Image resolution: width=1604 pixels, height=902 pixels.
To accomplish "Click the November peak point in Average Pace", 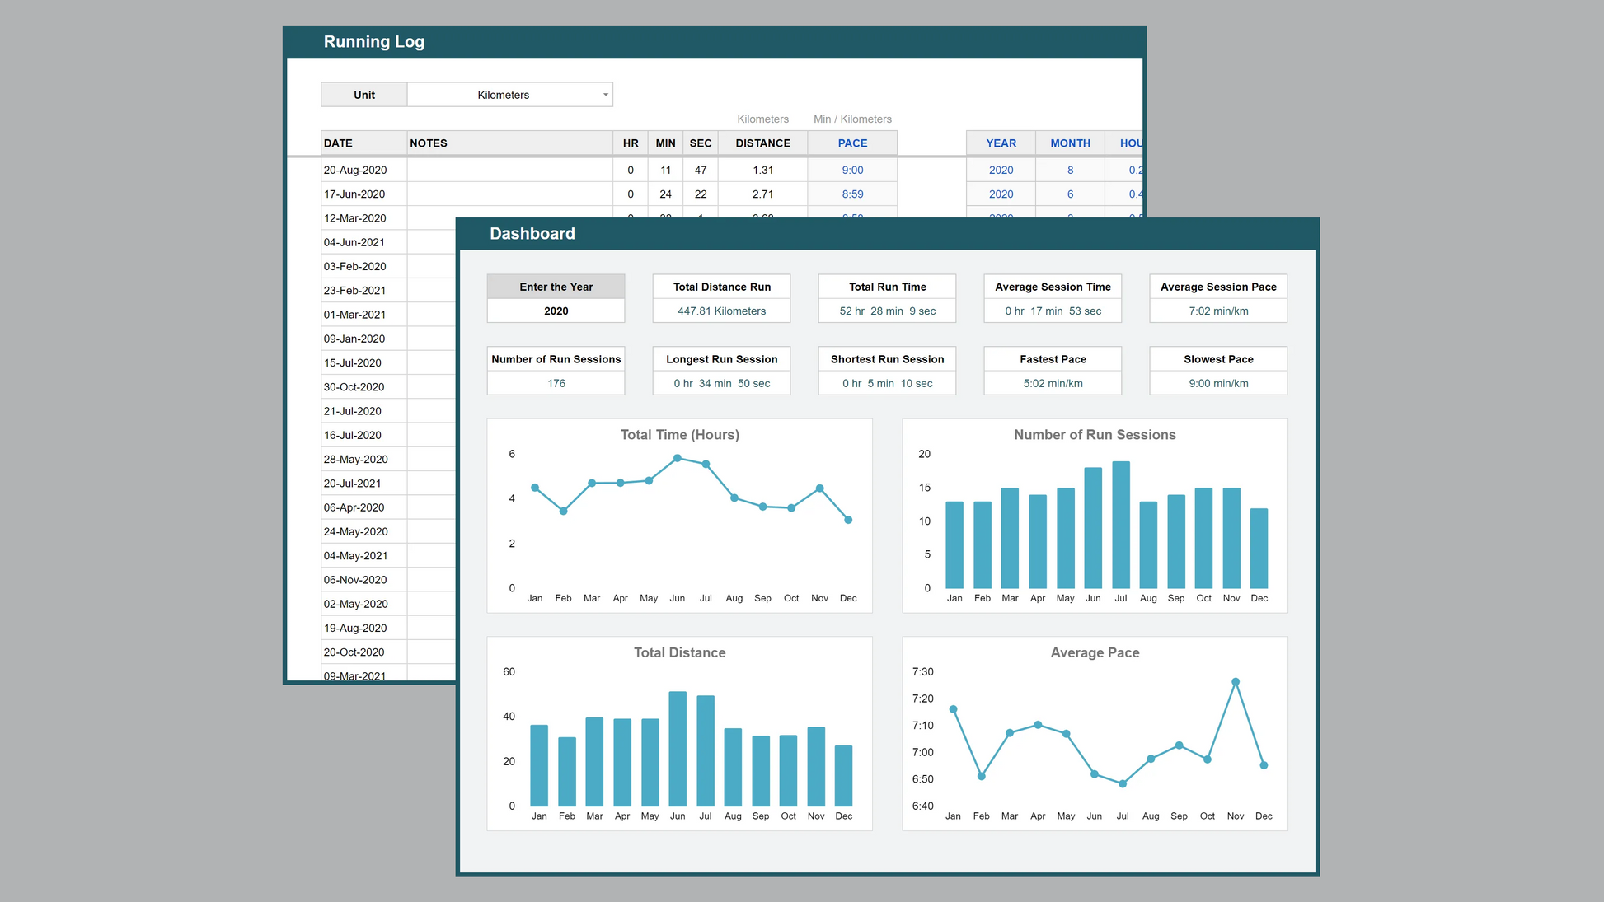I will [x=1235, y=682].
